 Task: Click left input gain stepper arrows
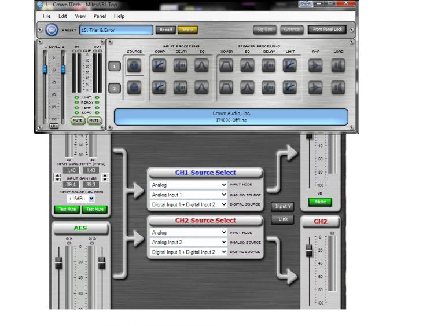tap(57, 177)
